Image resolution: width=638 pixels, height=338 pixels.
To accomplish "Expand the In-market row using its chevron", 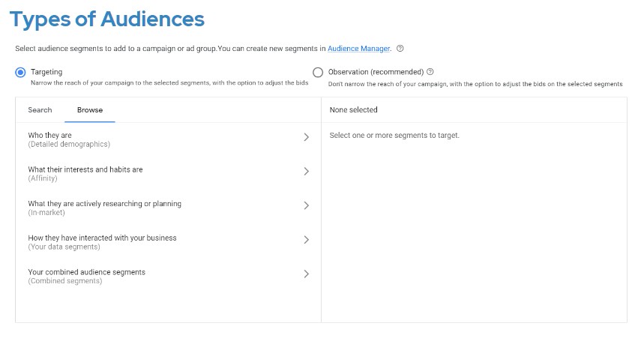I will pos(306,205).
